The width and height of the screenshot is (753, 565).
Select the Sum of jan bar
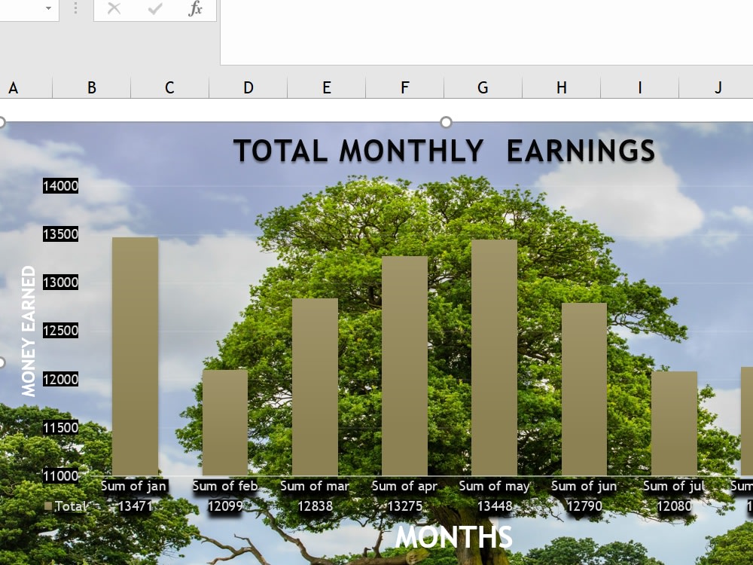pos(135,356)
